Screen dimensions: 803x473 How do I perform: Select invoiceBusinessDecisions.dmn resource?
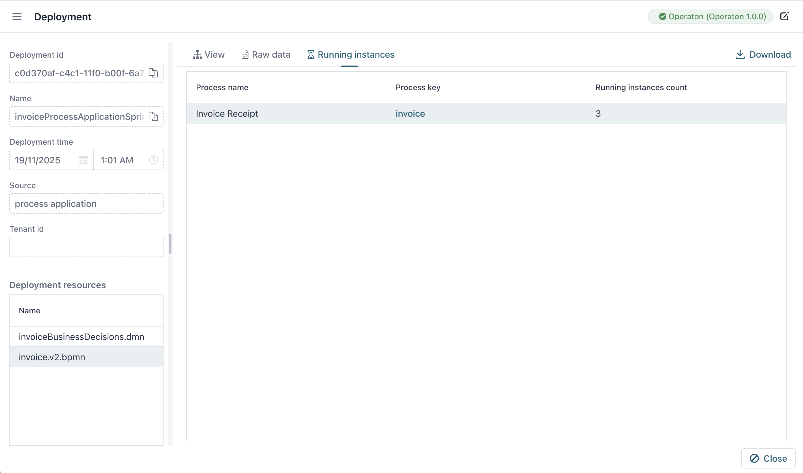tap(81, 337)
